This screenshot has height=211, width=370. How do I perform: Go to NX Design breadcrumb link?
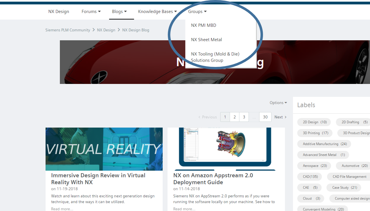[106, 30]
